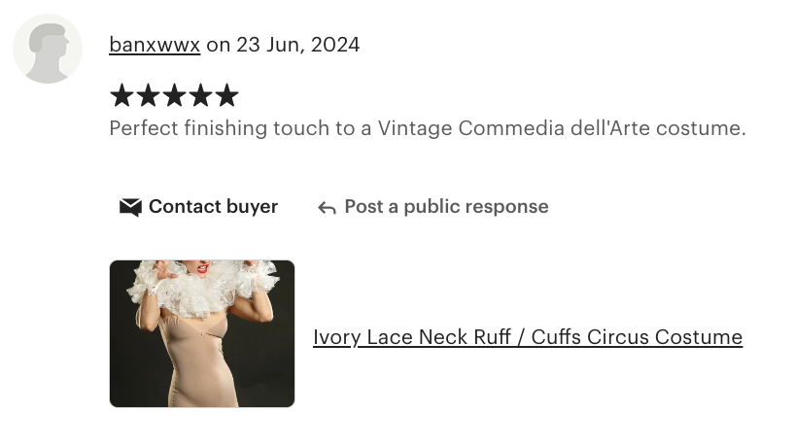Click the review text about Commedia dell'Arte
The image size is (795, 447).
tap(428, 128)
